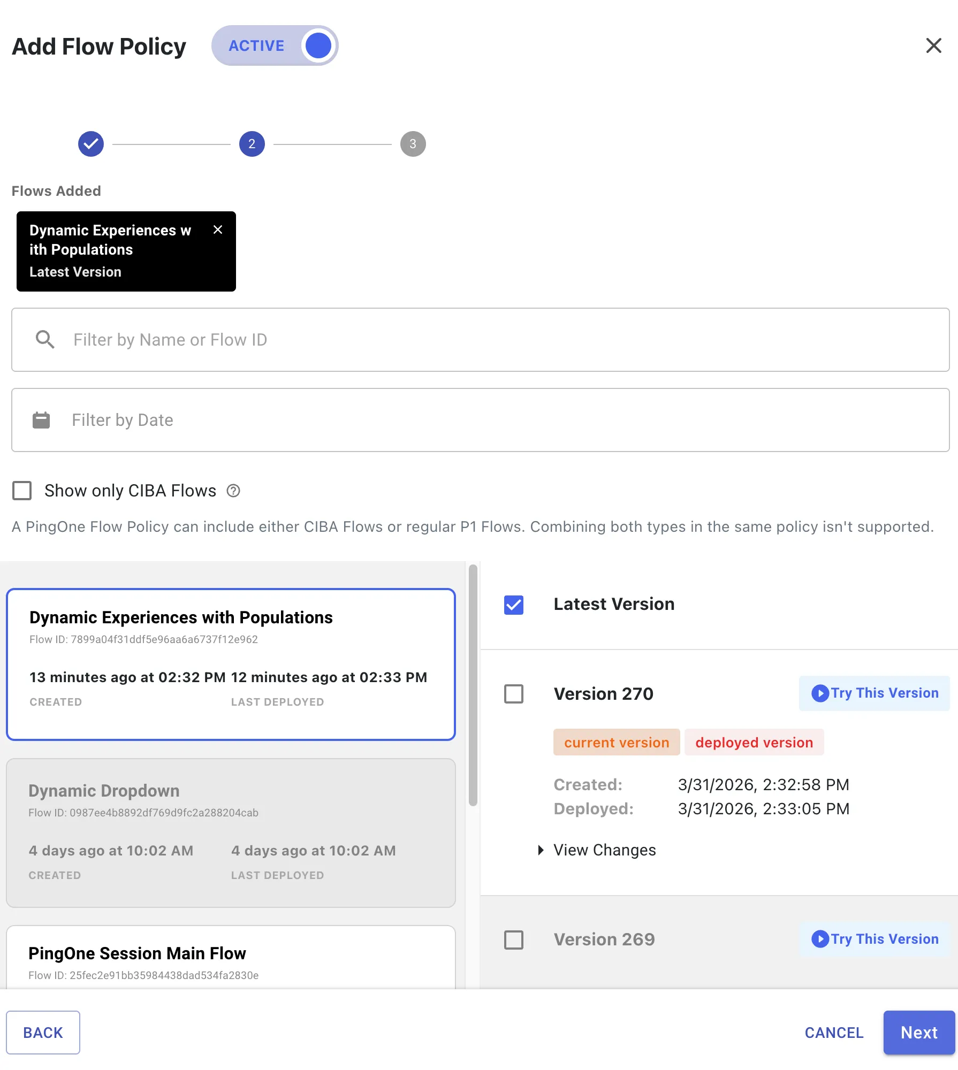The image size is (958, 1070).
Task: Click the current version badge
Action: (x=617, y=743)
